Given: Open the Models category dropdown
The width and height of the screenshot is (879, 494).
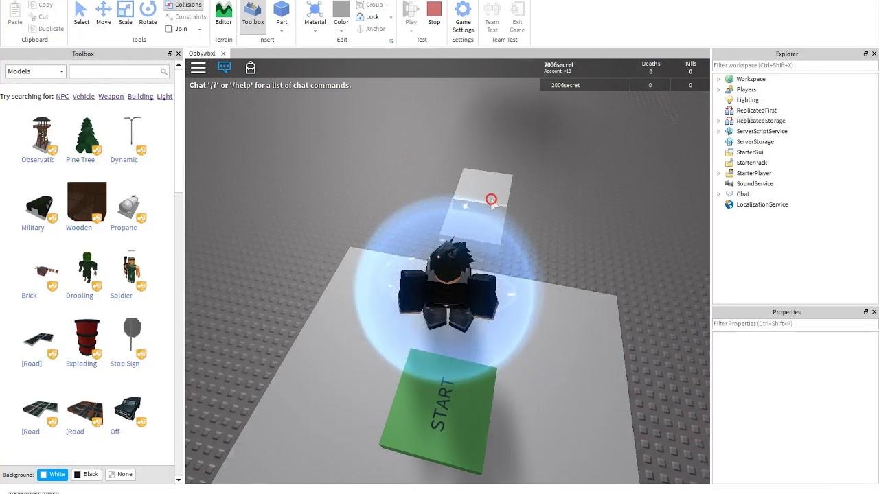Looking at the screenshot, I should tap(36, 71).
